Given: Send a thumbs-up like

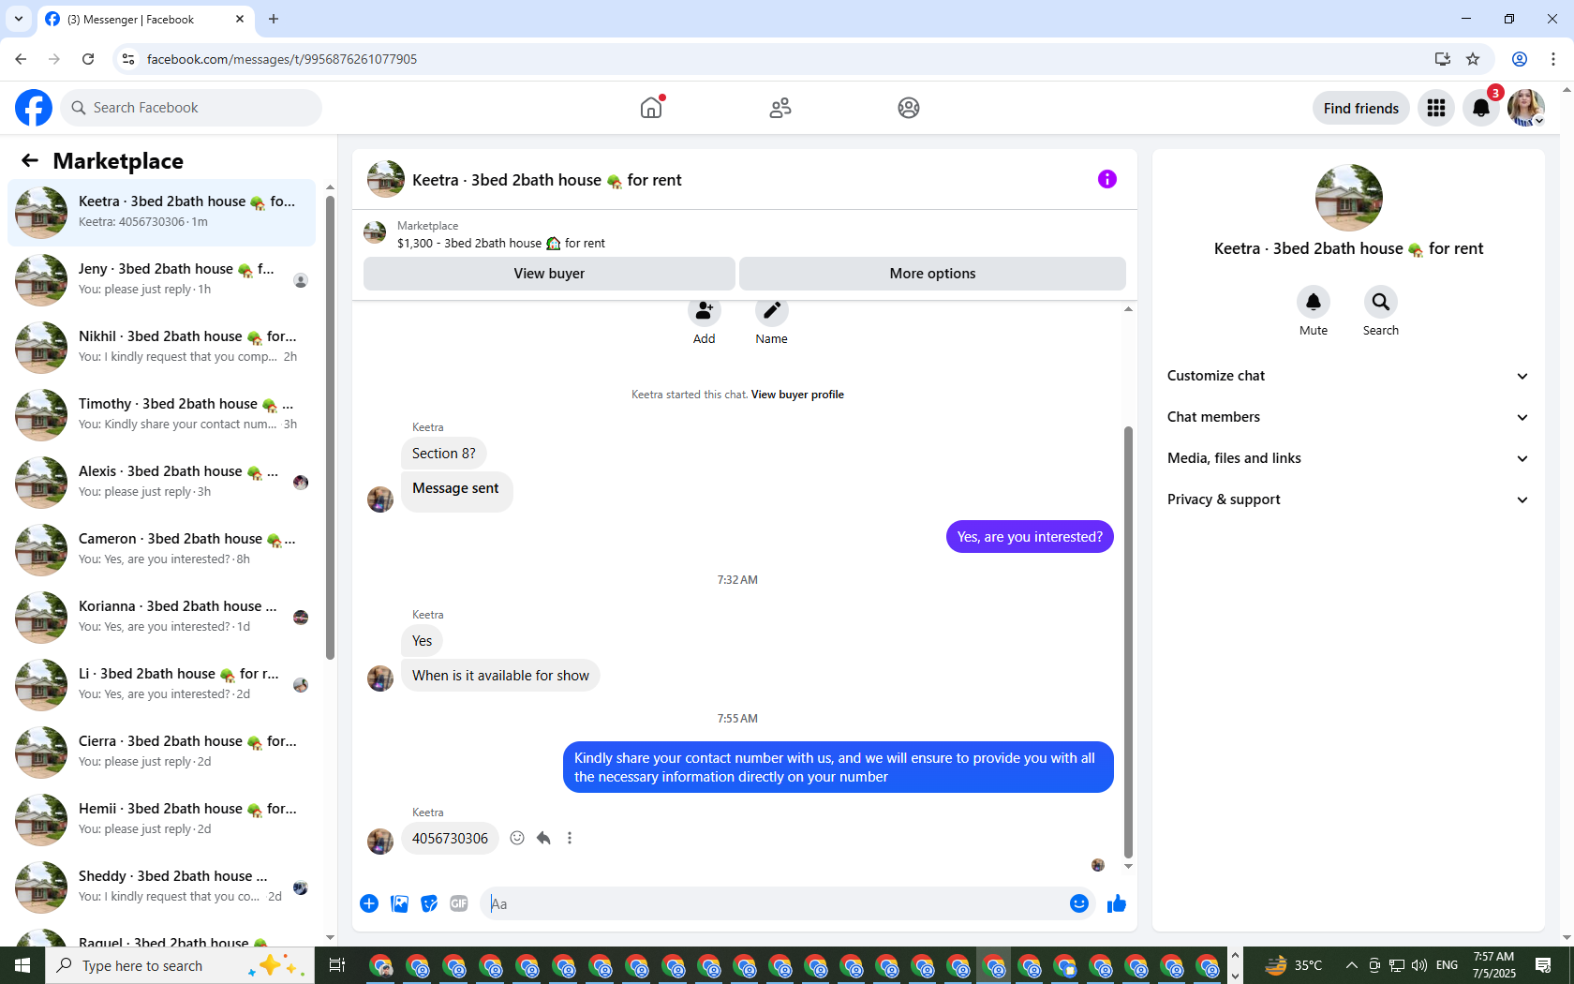Looking at the screenshot, I should 1117,903.
